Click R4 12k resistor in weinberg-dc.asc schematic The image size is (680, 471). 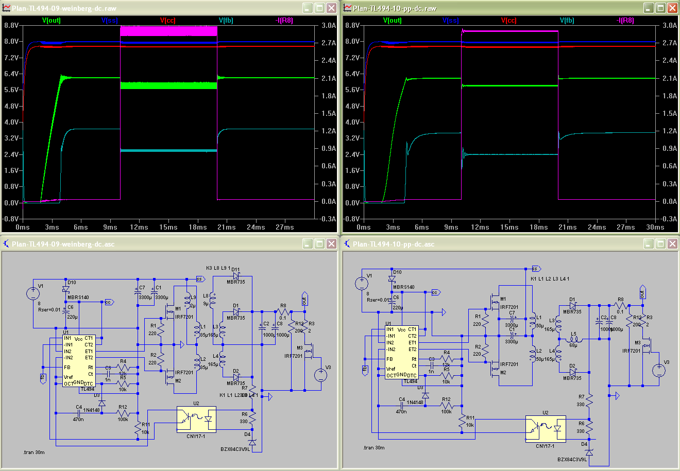[x=123, y=367]
